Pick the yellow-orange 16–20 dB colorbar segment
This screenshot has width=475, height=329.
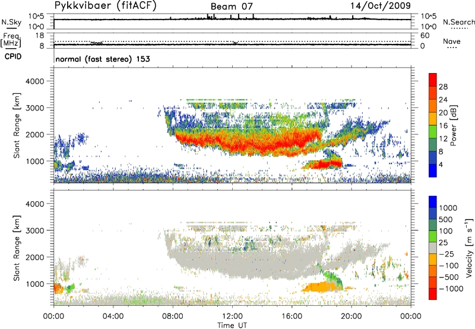[x=433, y=119]
